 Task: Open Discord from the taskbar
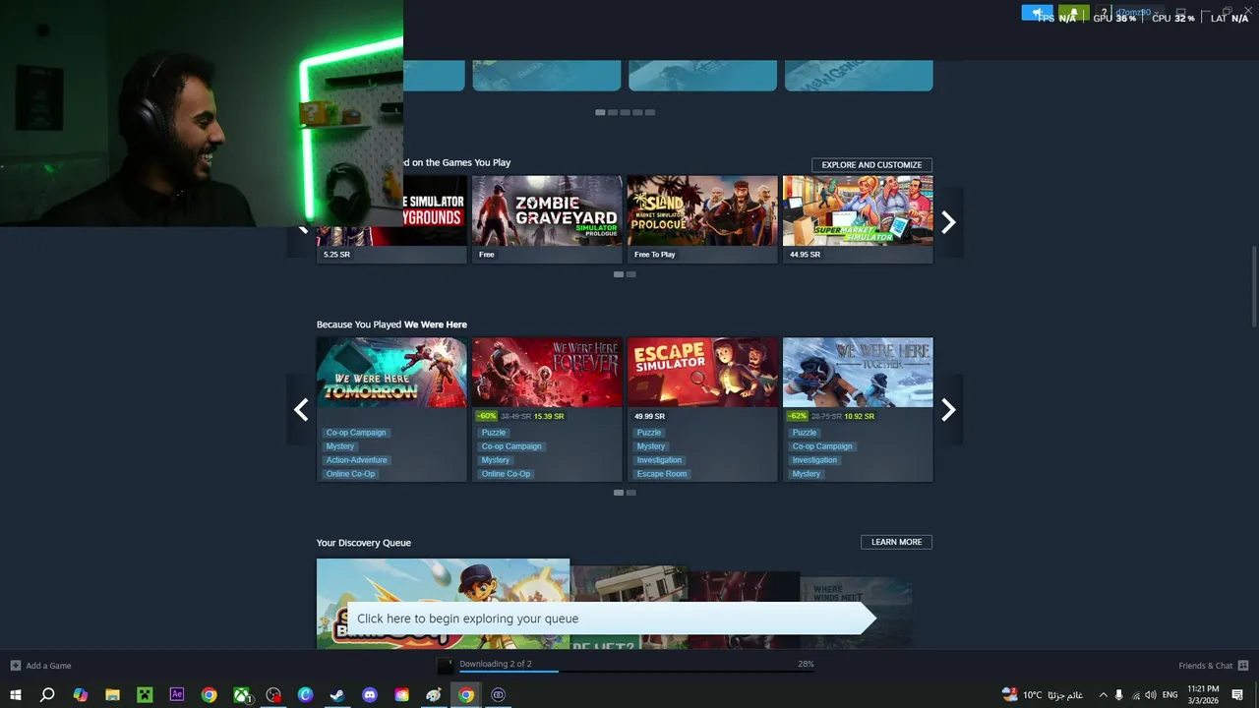point(370,694)
